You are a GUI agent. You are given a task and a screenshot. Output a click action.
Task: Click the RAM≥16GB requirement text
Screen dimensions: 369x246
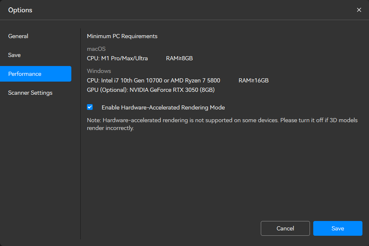pos(253,80)
